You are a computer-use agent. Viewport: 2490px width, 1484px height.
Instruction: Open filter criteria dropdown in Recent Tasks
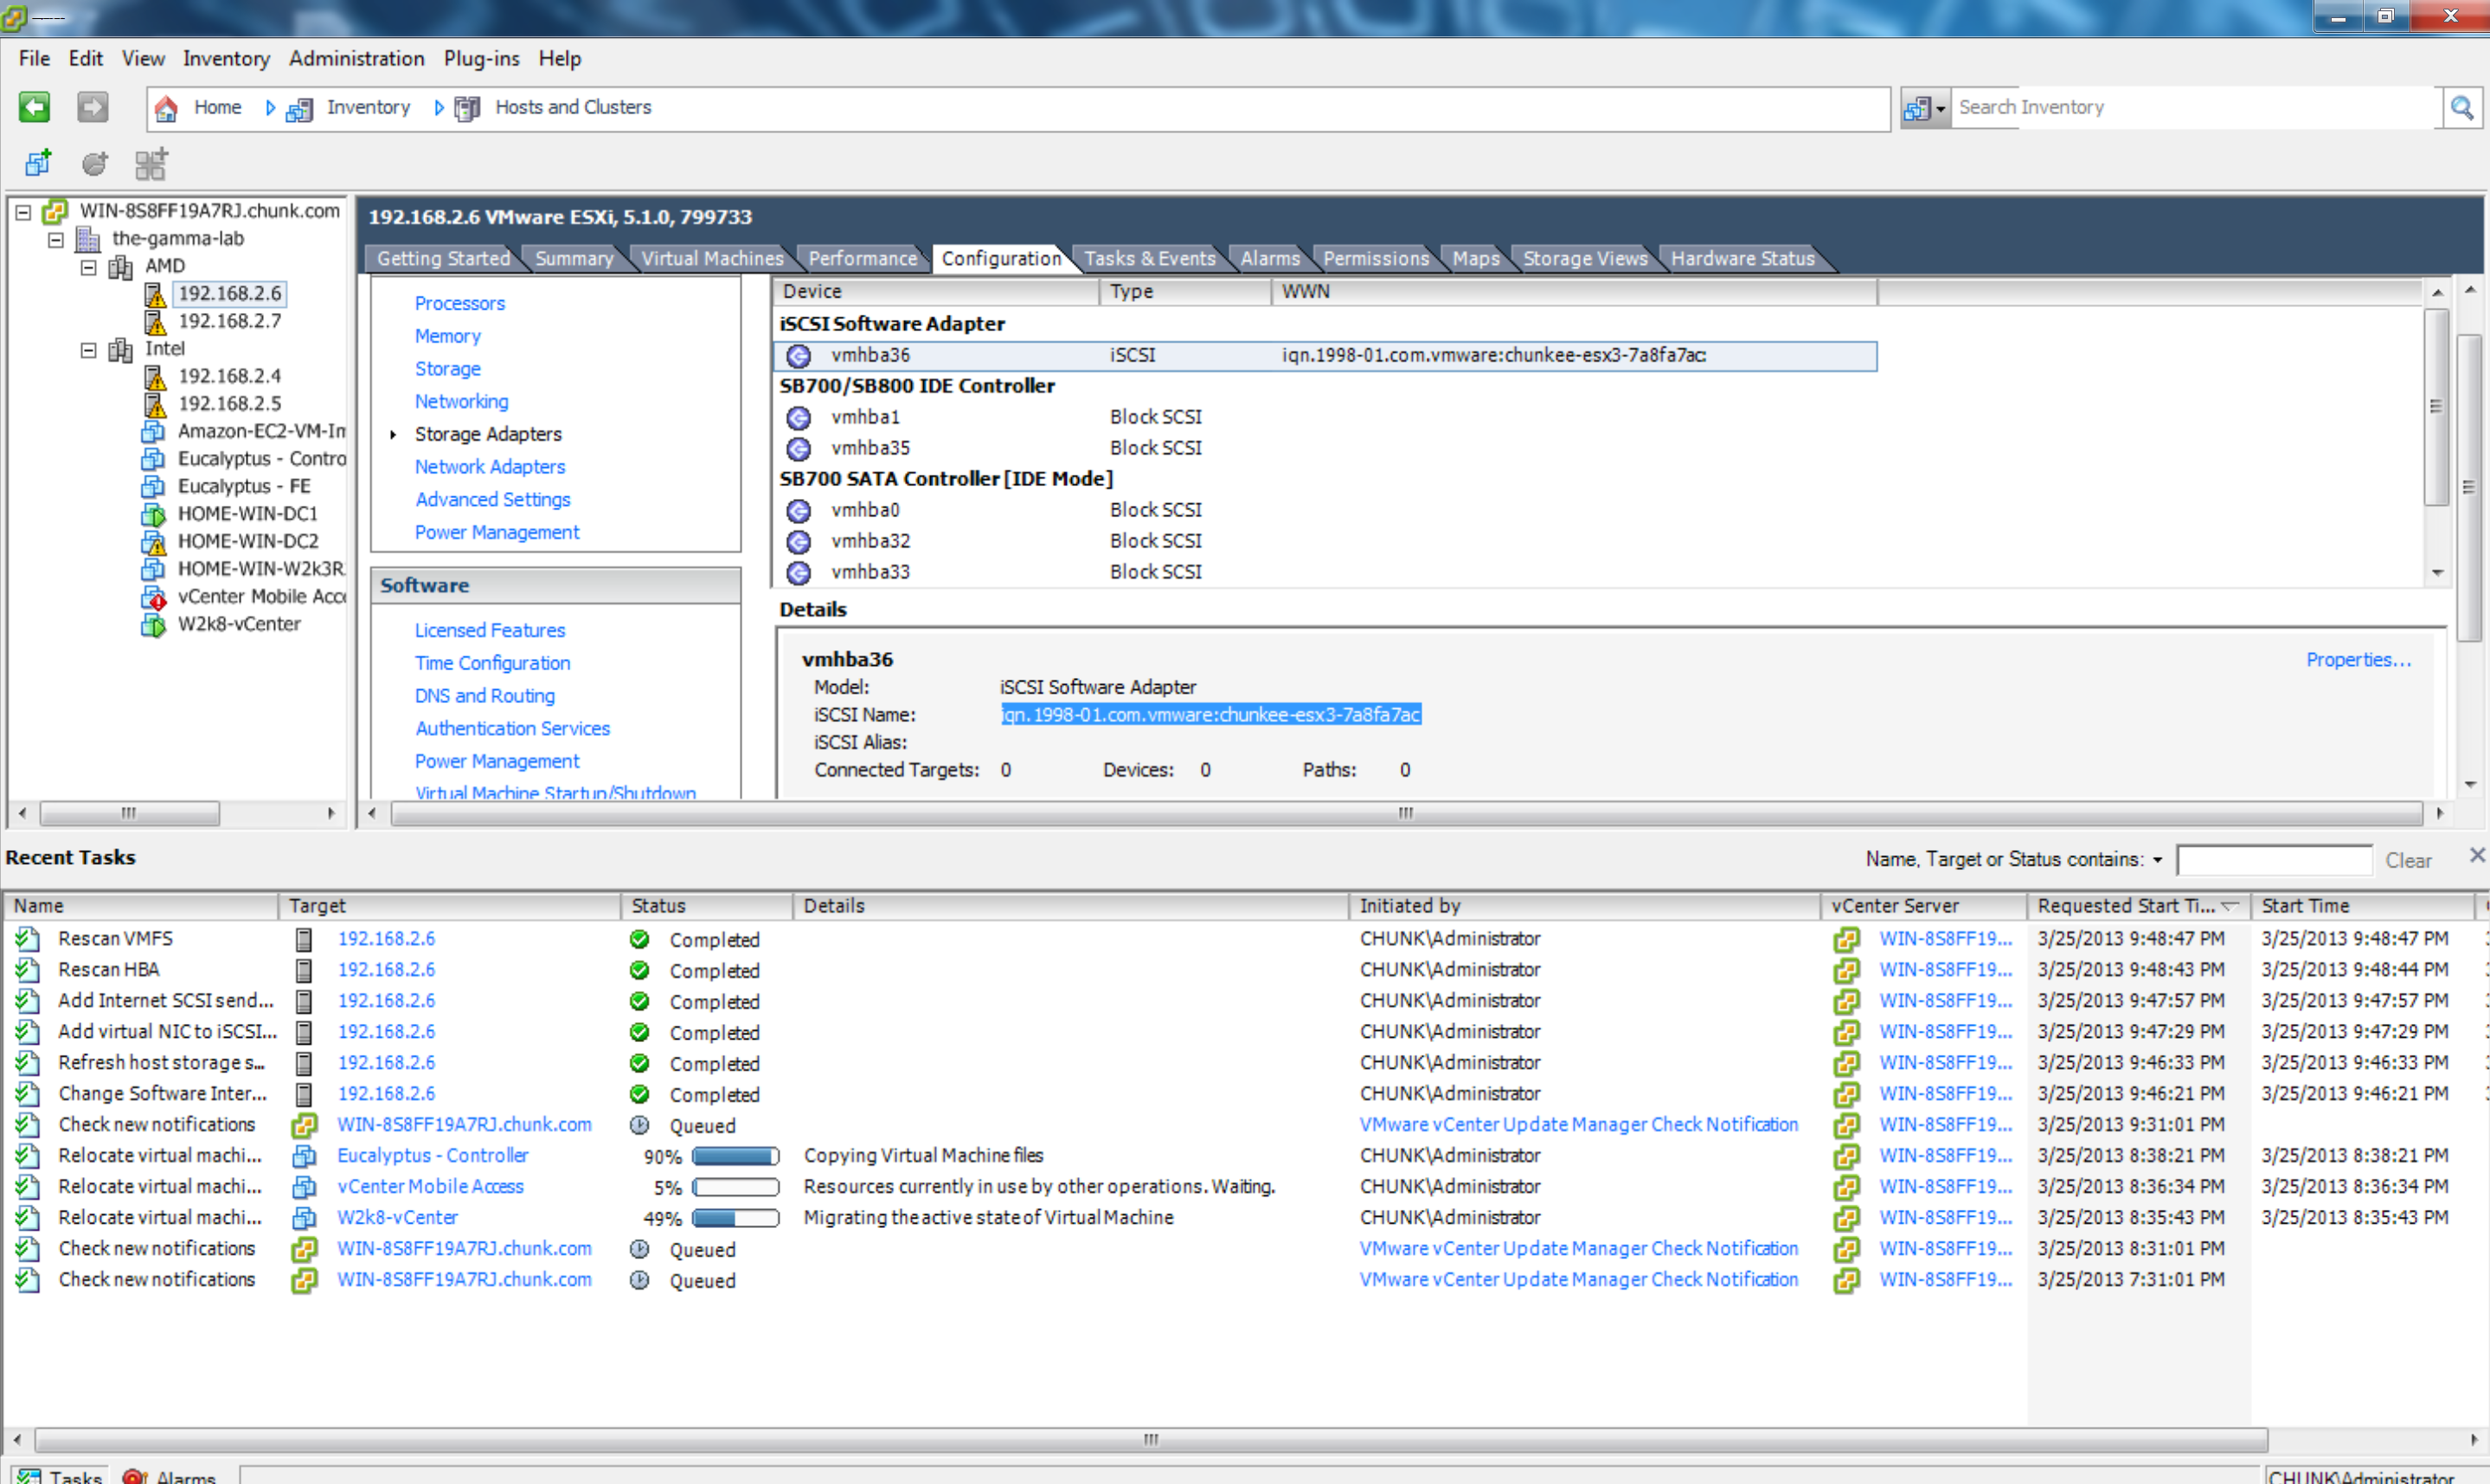[x=2158, y=860]
